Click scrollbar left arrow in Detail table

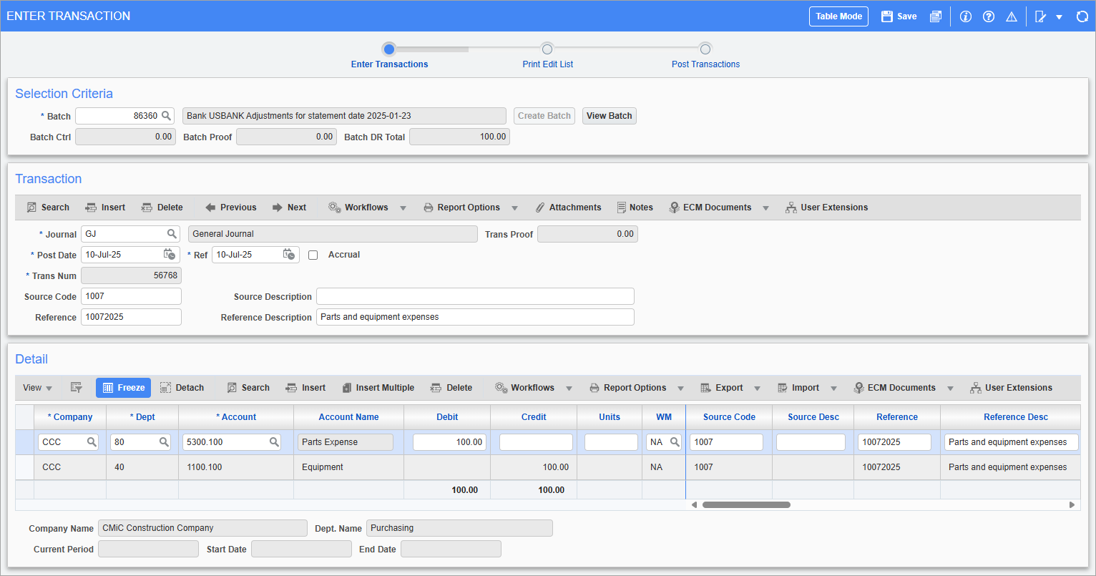point(693,504)
